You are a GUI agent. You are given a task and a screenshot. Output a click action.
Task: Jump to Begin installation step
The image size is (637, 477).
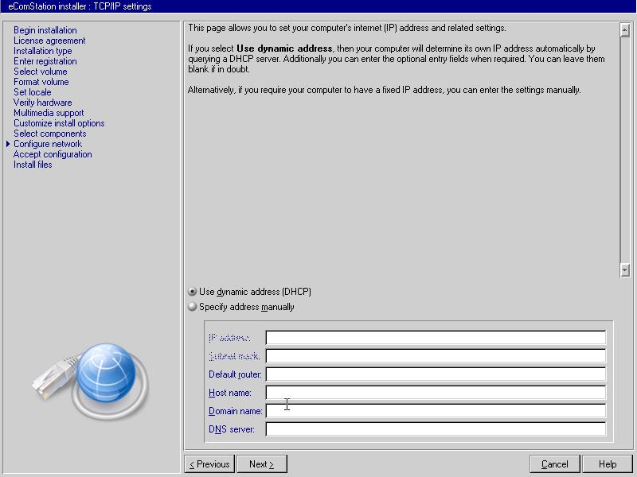[x=45, y=30]
